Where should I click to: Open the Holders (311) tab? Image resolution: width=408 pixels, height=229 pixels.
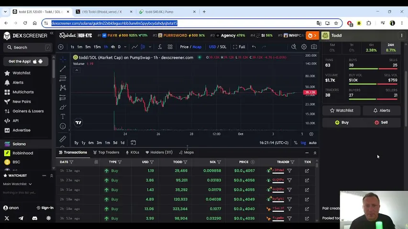pos(159,152)
